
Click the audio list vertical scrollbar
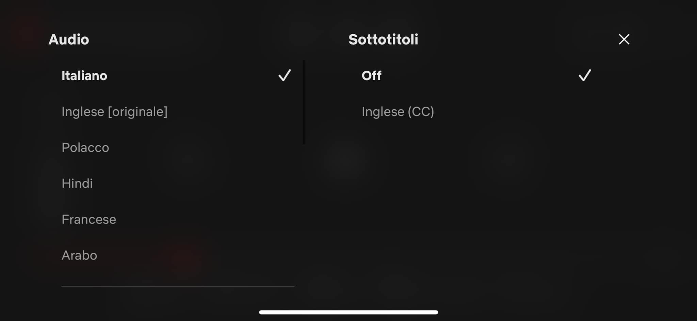304,102
